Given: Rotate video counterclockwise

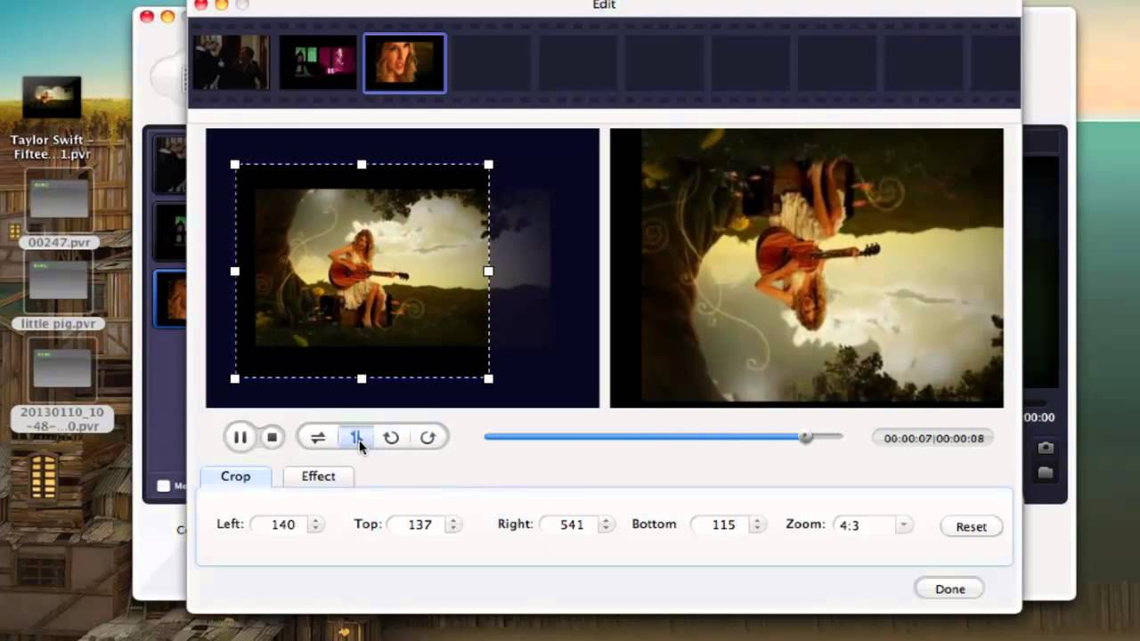Looking at the screenshot, I should pos(391,437).
